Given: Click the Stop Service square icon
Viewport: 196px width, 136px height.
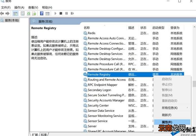Looking at the screenshot, I should coord(61,13).
